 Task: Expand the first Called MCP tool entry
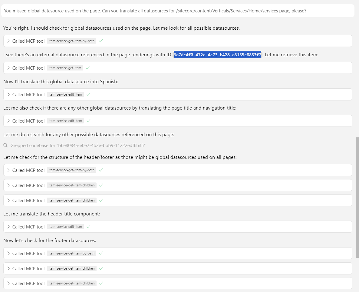pyautogui.click(x=8, y=41)
